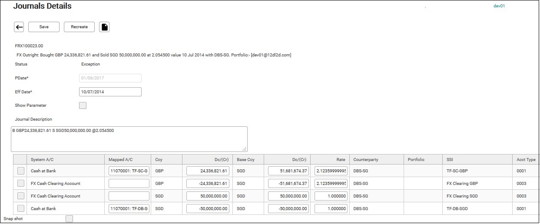Image resolution: width=540 pixels, height=224 pixels.
Task: Click the System A/C column header
Action: [42, 160]
